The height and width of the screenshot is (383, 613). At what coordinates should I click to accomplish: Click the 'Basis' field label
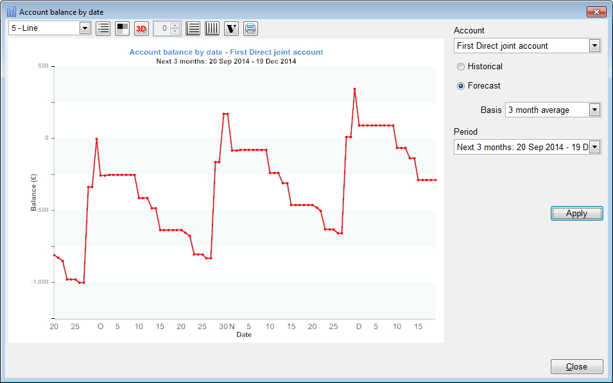pyautogui.click(x=491, y=110)
